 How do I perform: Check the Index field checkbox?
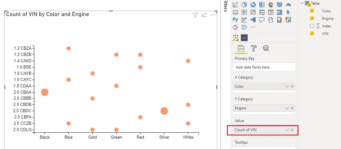pyautogui.click(x=312, y=26)
